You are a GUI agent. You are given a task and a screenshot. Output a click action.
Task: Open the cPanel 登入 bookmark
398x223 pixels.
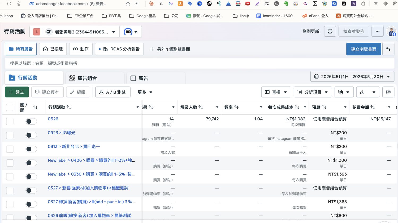pos(315,16)
